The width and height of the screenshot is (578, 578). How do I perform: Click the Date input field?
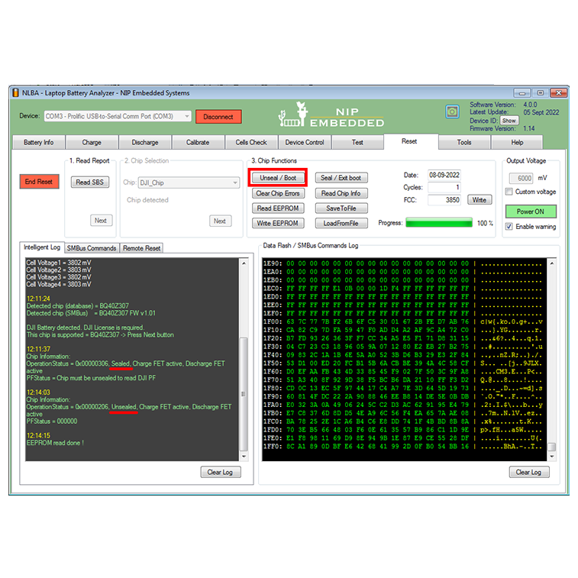(444, 175)
